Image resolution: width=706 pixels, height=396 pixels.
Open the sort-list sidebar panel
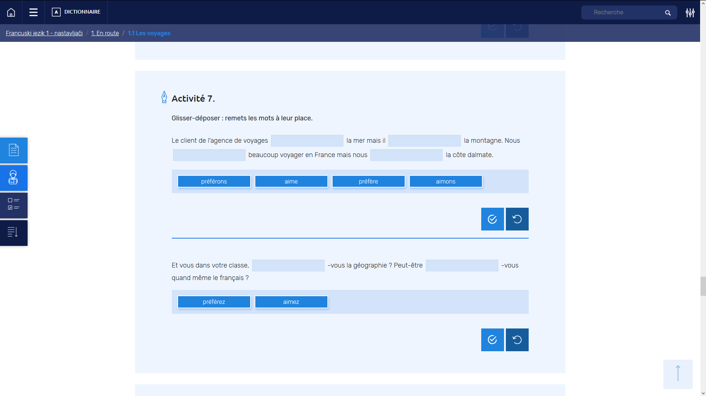[14, 233]
